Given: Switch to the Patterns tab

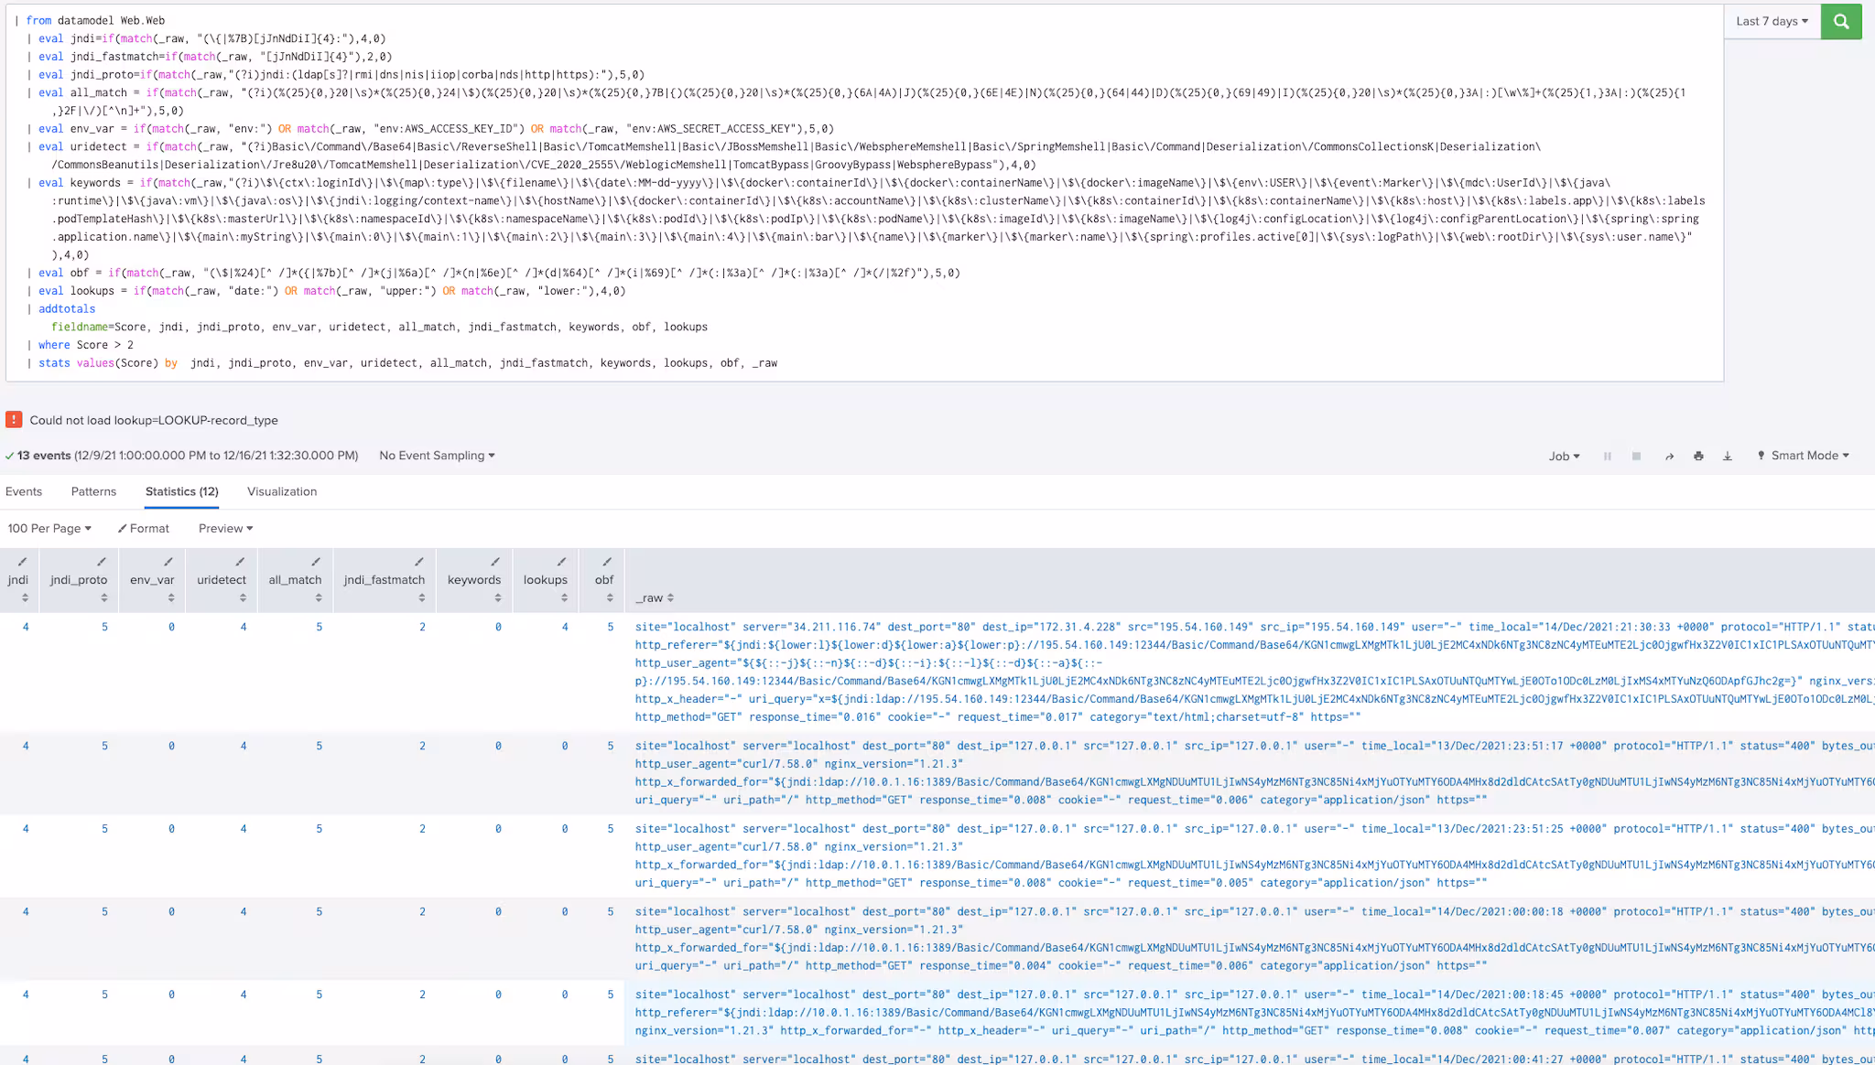Looking at the screenshot, I should pos(93,491).
